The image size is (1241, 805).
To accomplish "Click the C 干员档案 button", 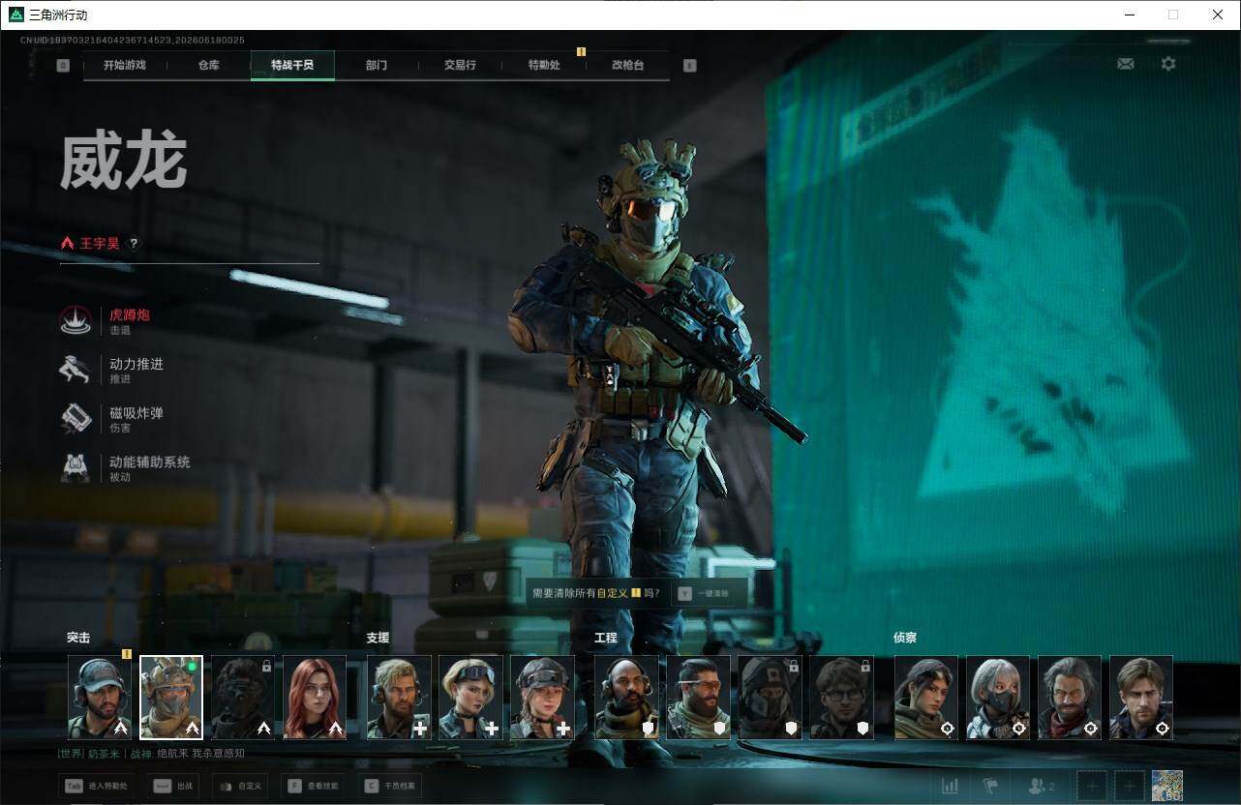I will (389, 787).
